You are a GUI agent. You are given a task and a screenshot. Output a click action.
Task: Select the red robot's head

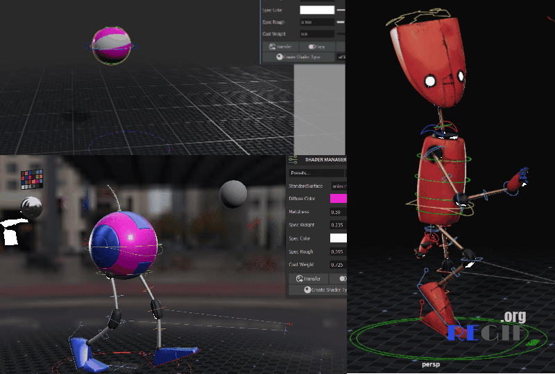click(429, 62)
